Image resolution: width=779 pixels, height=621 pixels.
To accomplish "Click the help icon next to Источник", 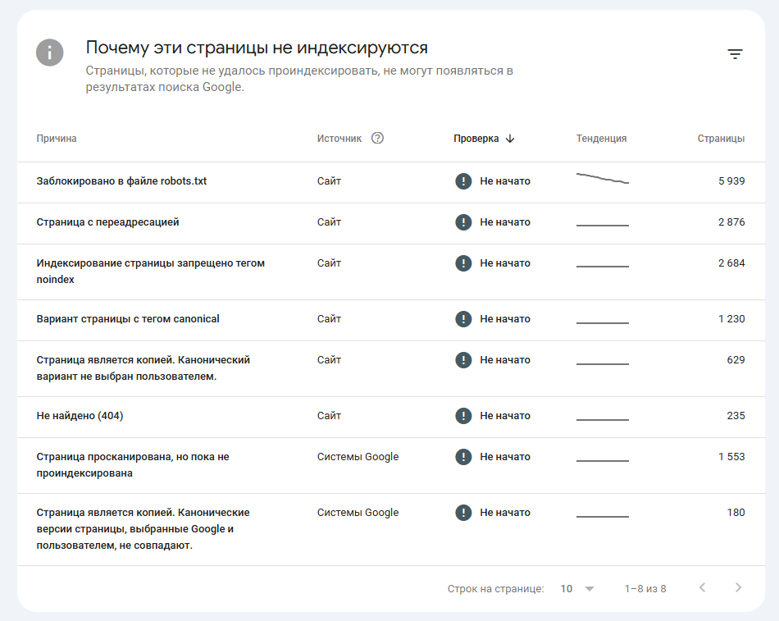I will point(378,138).
